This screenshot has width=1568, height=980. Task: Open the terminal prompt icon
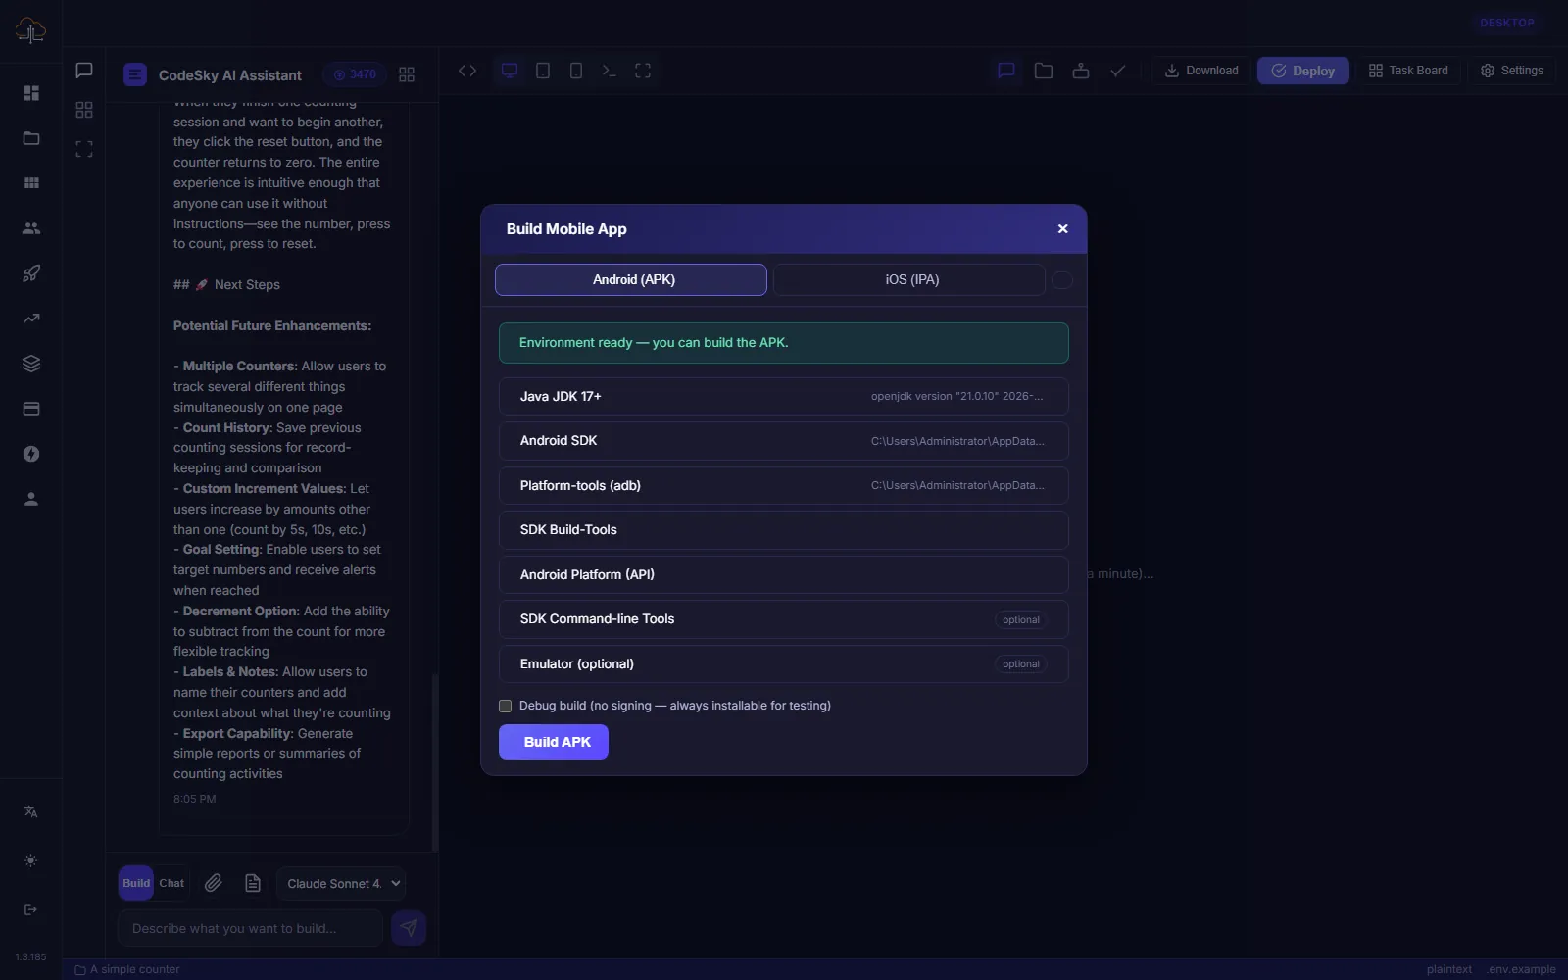(610, 71)
